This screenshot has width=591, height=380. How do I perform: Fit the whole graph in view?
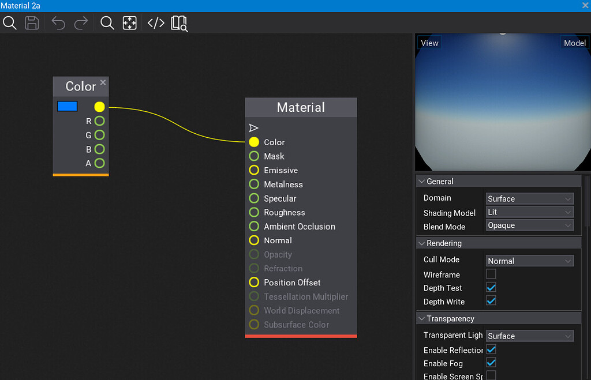[130, 23]
